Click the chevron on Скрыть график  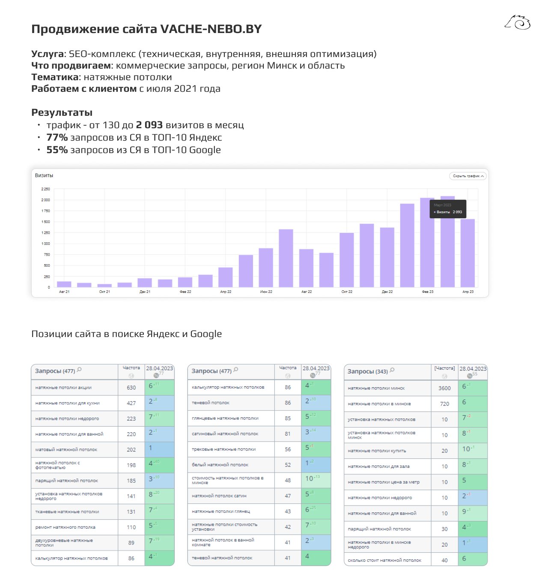tap(482, 176)
